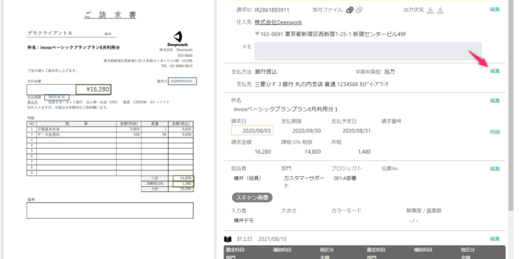Click the データ処理料 row in the invoice table
519x259 pixels.
pos(110,135)
